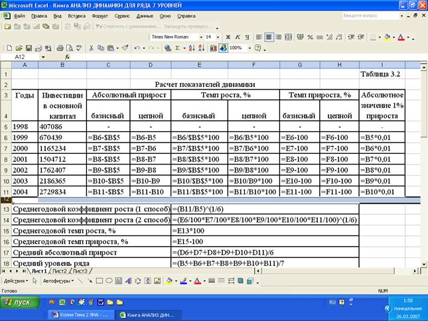This screenshot has width=428, height=321.
Task: Expand the fill color dropdown arrow
Action: pyautogui.click(x=394, y=37)
